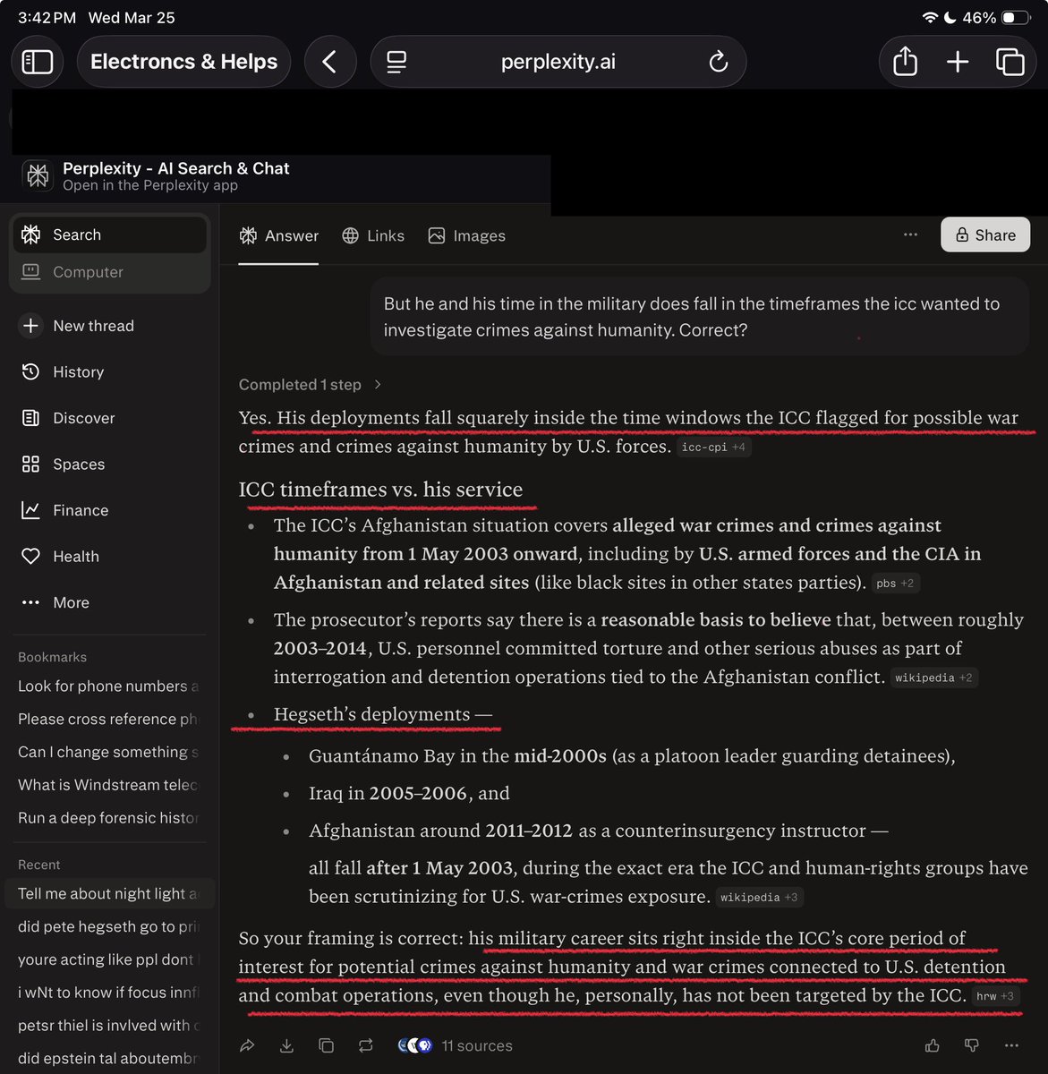This screenshot has width=1048, height=1074.
Task: Switch to the Links tab
Action: pos(373,235)
